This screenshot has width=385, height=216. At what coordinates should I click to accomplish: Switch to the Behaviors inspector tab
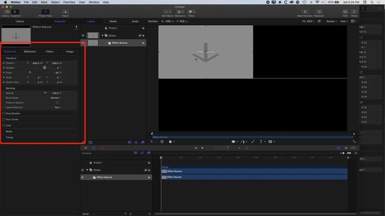coord(30,52)
